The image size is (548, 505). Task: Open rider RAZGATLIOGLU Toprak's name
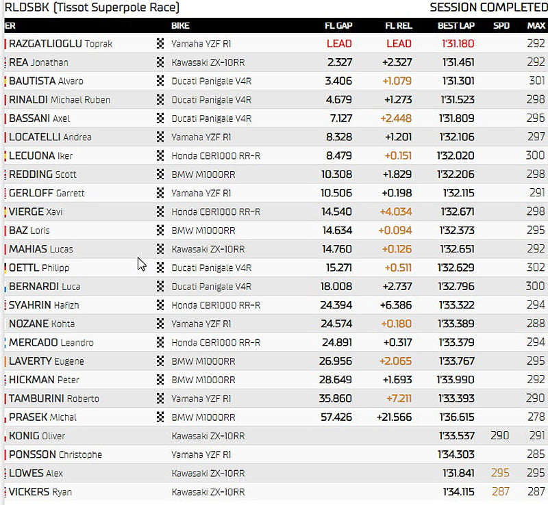[60, 44]
